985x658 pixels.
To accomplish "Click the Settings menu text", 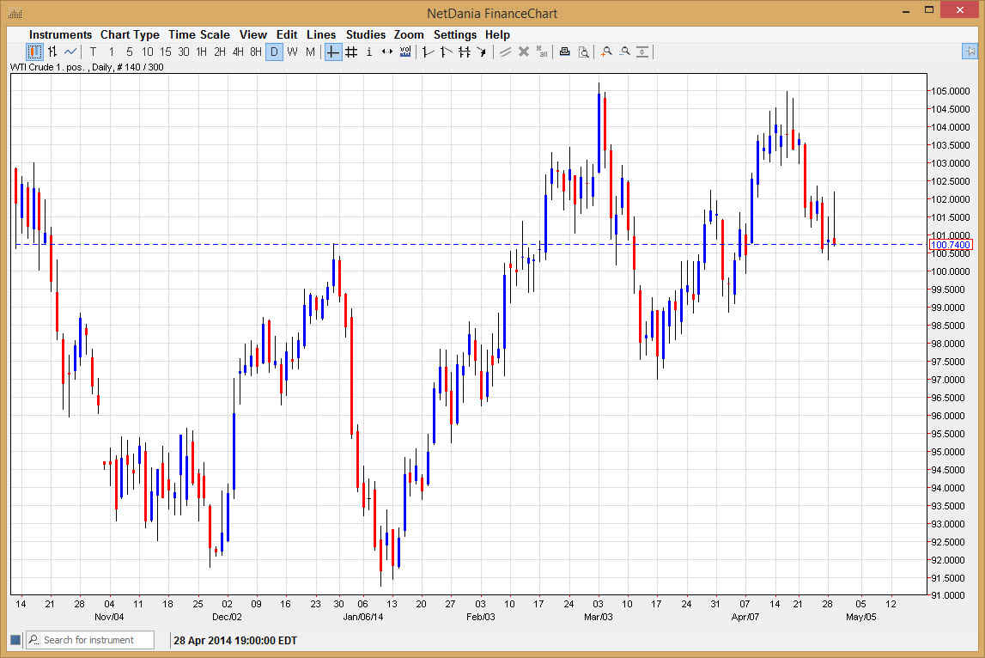I will click(x=455, y=34).
